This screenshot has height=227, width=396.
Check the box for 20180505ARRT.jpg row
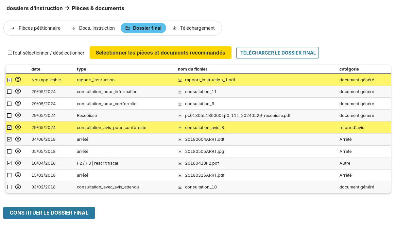(x=9, y=152)
